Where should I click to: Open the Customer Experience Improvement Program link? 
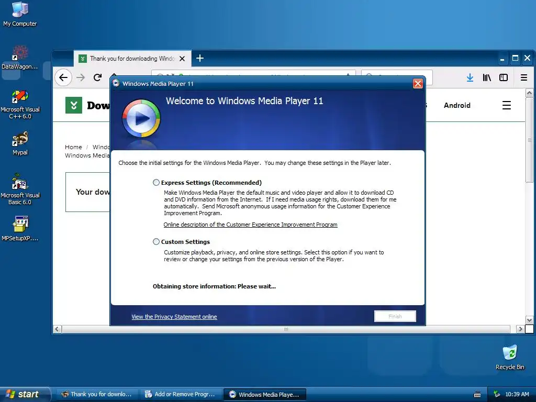click(x=250, y=225)
